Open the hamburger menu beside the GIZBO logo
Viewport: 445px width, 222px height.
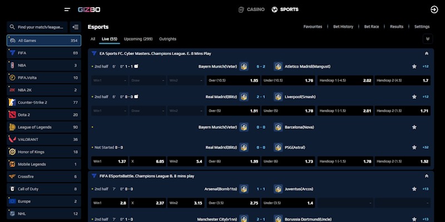coord(67,9)
